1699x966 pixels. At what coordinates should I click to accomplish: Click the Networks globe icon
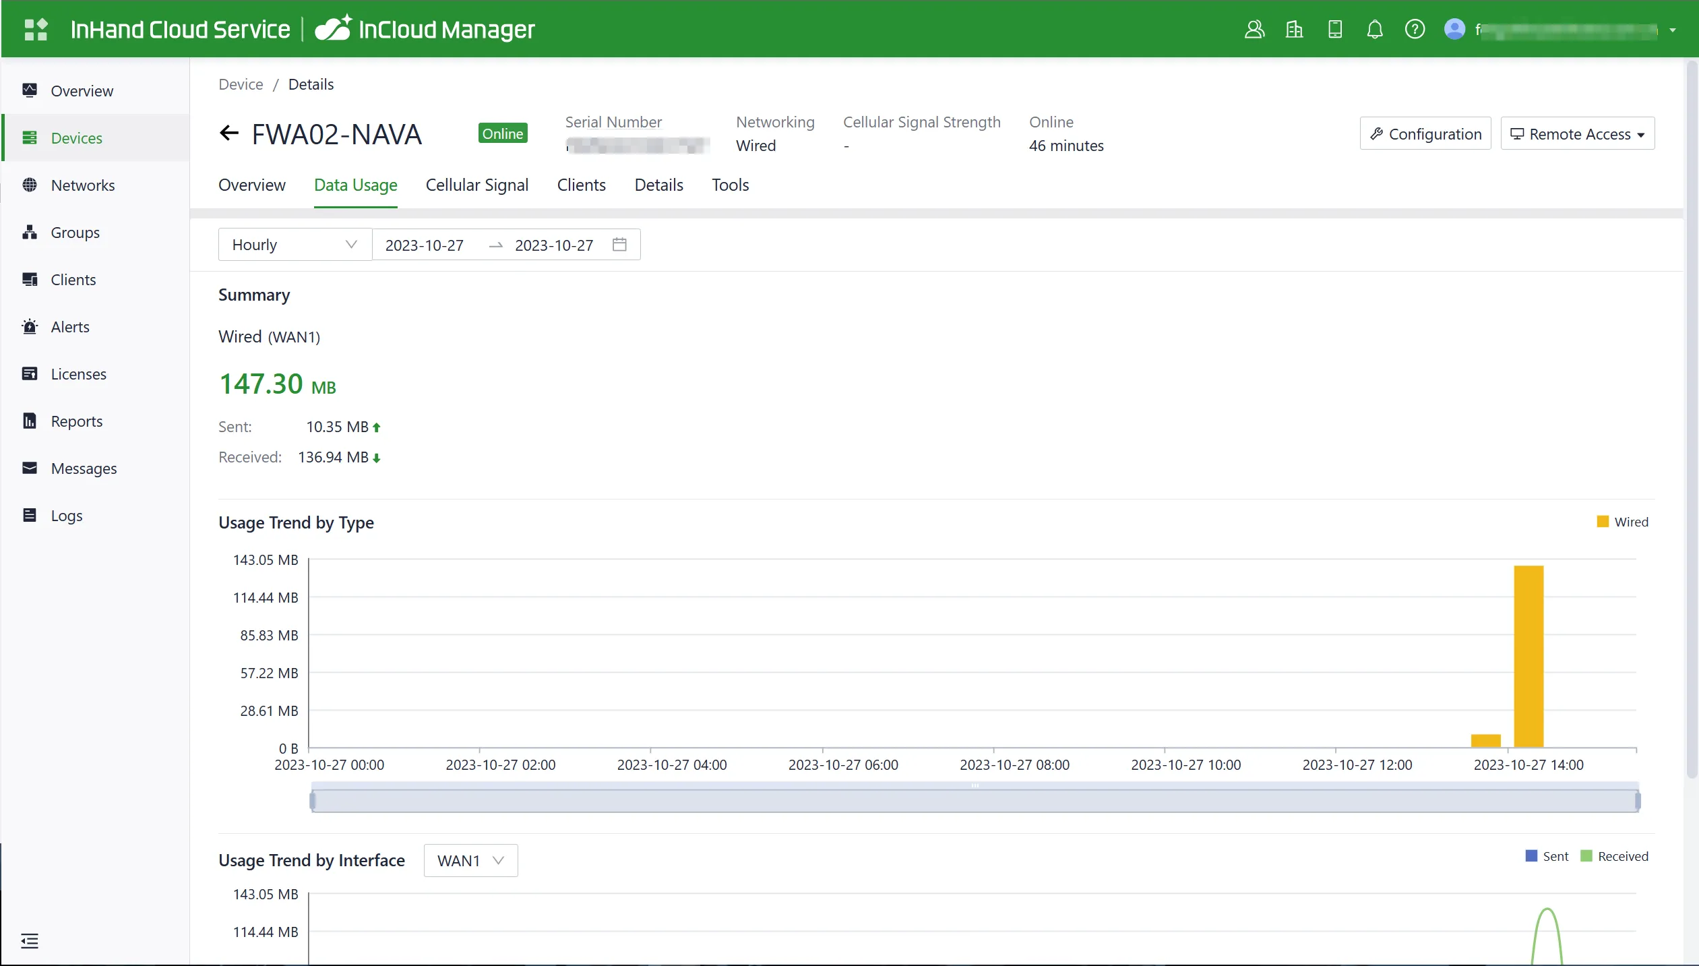[30, 185]
